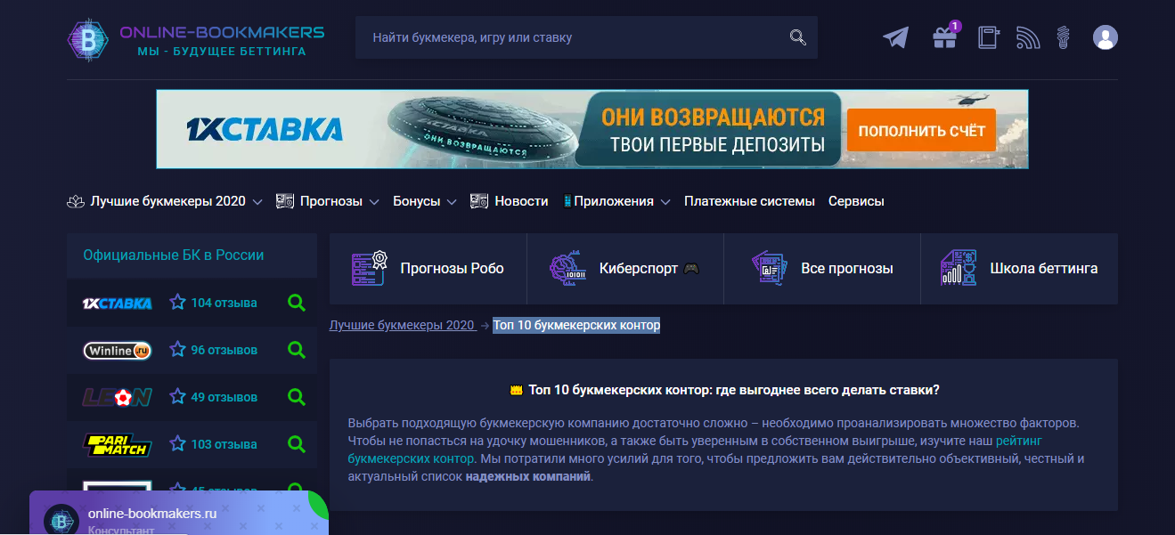Follow the рейтинг букмекерских контор link
The width and height of the screenshot is (1175, 535).
pyautogui.click(x=695, y=450)
